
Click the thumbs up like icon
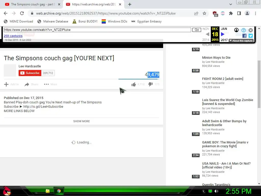pos(134,84)
